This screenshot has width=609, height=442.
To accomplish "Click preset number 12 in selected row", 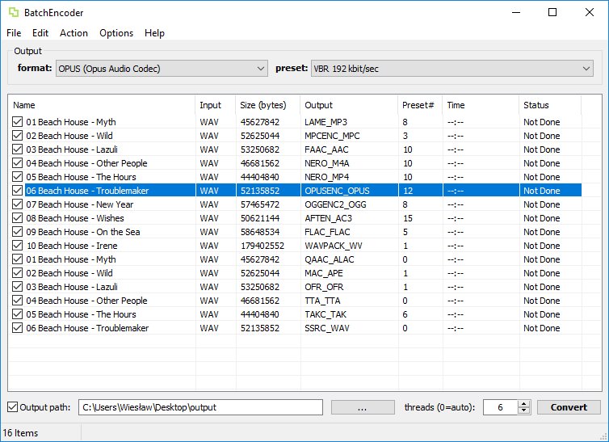I will pyautogui.click(x=407, y=191).
